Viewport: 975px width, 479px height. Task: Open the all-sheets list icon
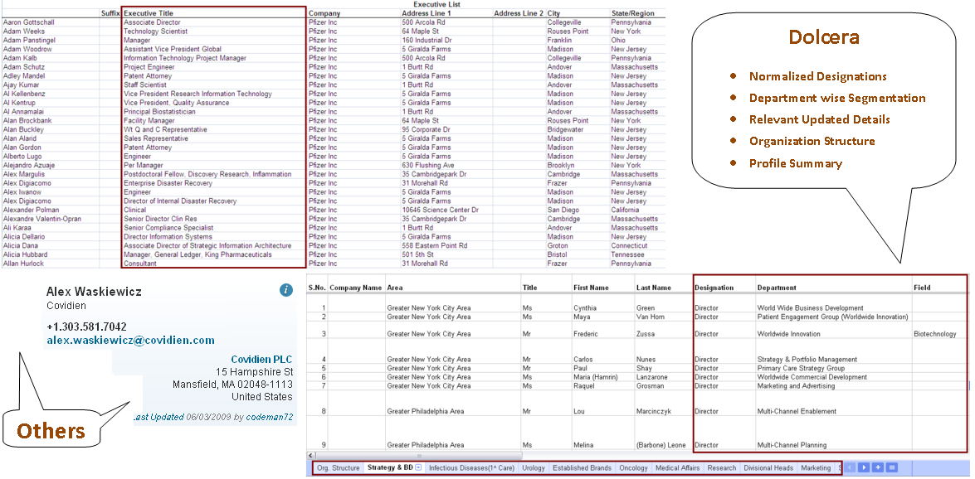(x=892, y=467)
